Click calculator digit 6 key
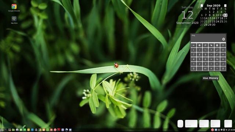 [x=205, y=59]
